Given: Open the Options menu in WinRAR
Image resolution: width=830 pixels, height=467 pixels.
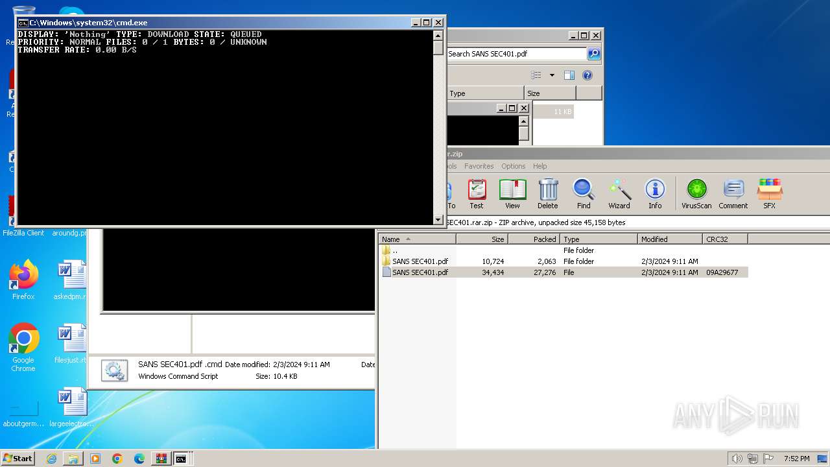Looking at the screenshot, I should (513, 166).
